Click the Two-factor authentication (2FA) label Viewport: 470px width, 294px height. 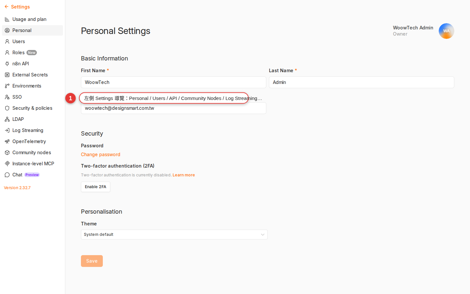117,166
